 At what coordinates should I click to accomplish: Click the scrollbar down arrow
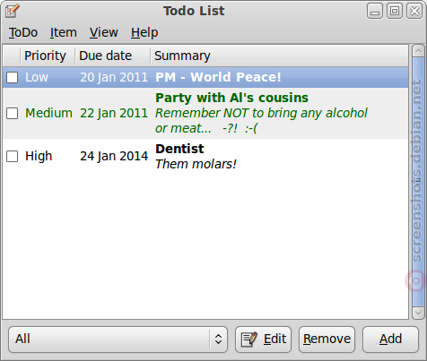tap(418, 314)
